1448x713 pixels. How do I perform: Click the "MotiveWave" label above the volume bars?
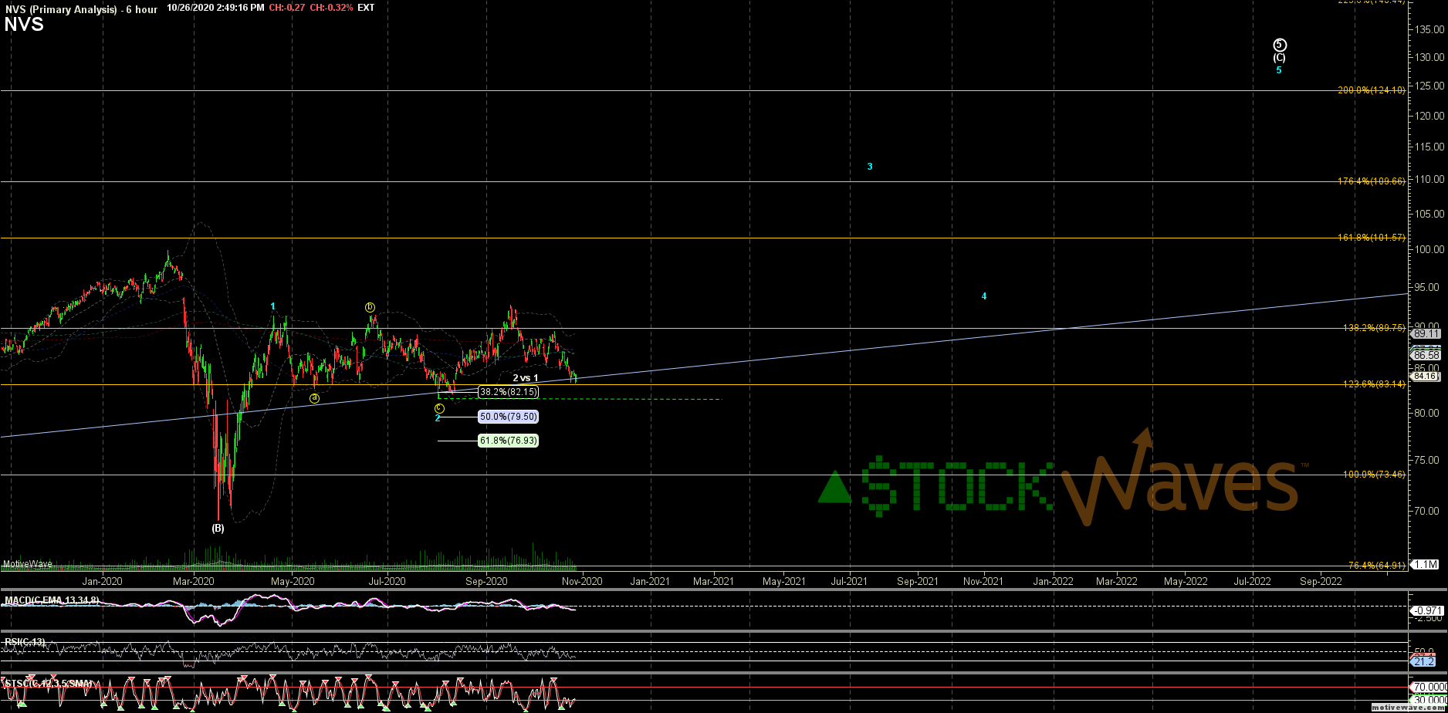27,564
